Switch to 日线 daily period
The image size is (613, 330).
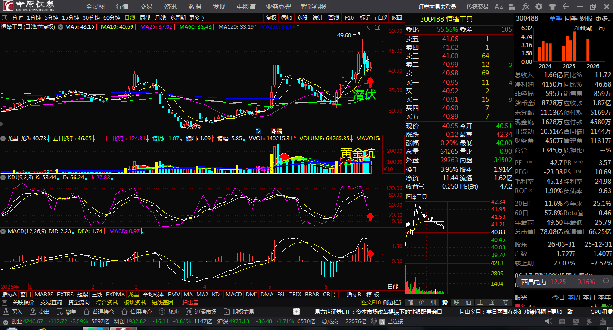(130, 18)
